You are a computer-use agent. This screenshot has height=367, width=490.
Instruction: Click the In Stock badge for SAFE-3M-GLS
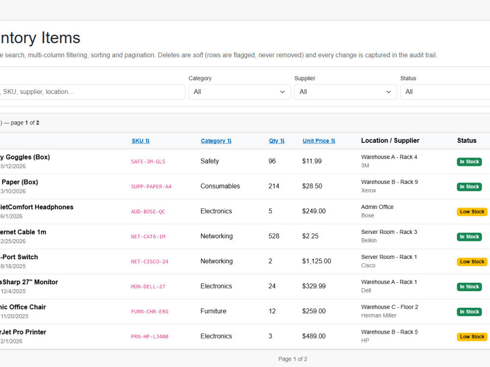coord(469,161)
